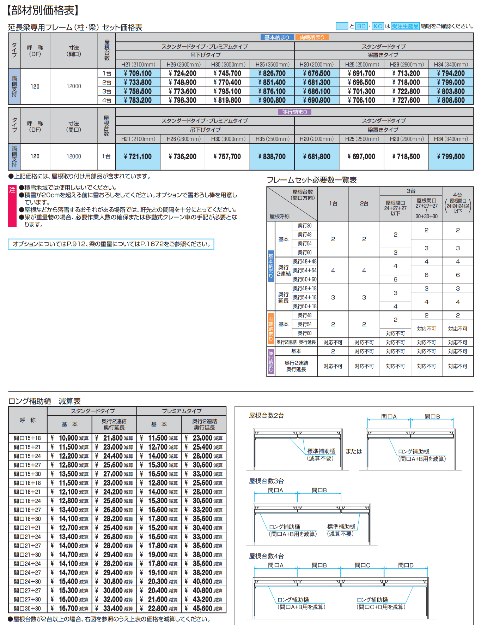Select the ¥721,100 price in 並行納まり table
The height and width of the screenshot is (635, 481).
[x=138, y=156]
